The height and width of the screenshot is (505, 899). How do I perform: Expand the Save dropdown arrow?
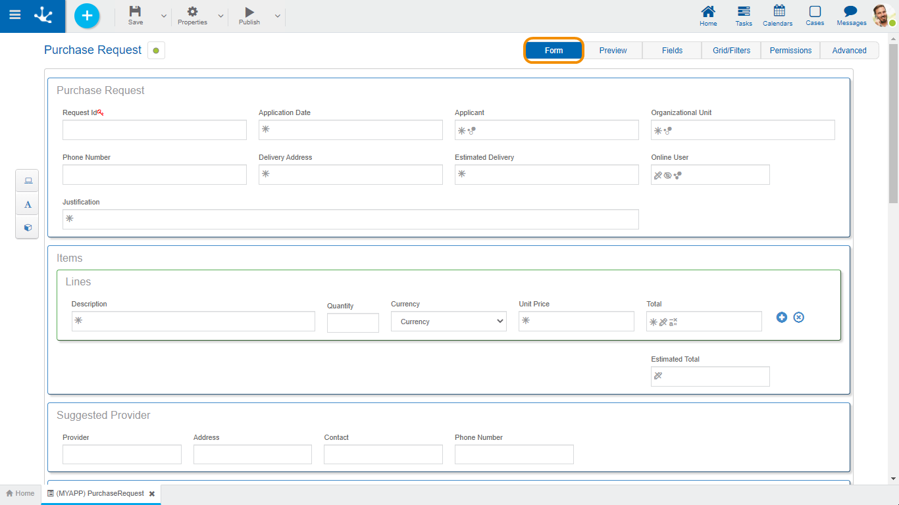click(164, 16)
